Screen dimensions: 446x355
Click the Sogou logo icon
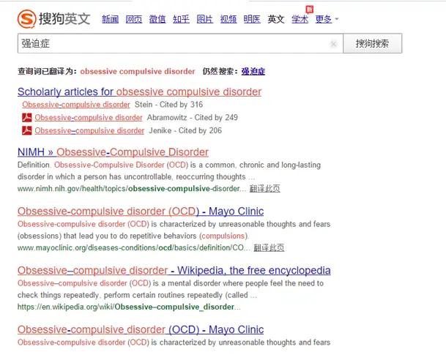pyautogui.click(x=27, y=19)
